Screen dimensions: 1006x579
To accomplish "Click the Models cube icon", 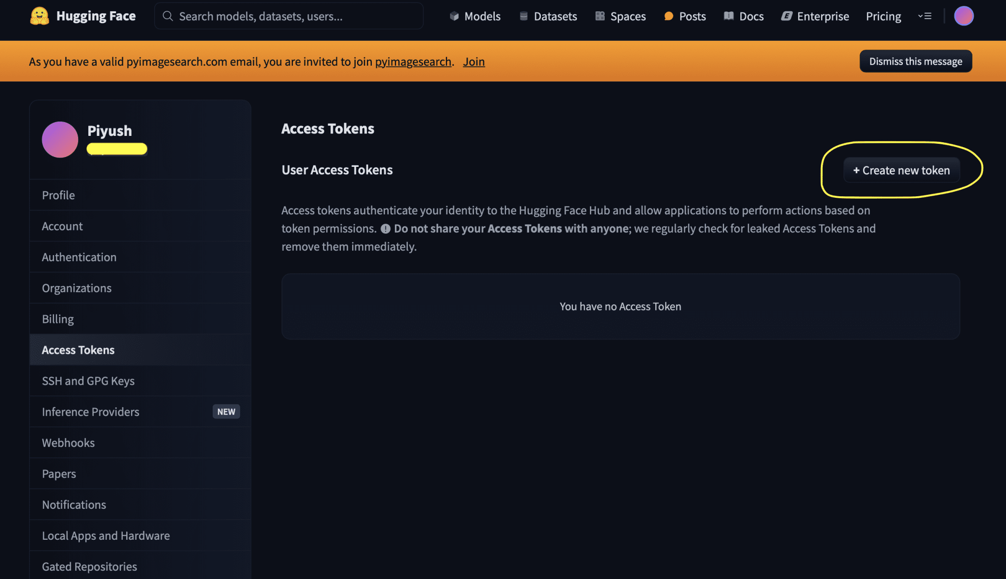I will [x=454, y=16].
